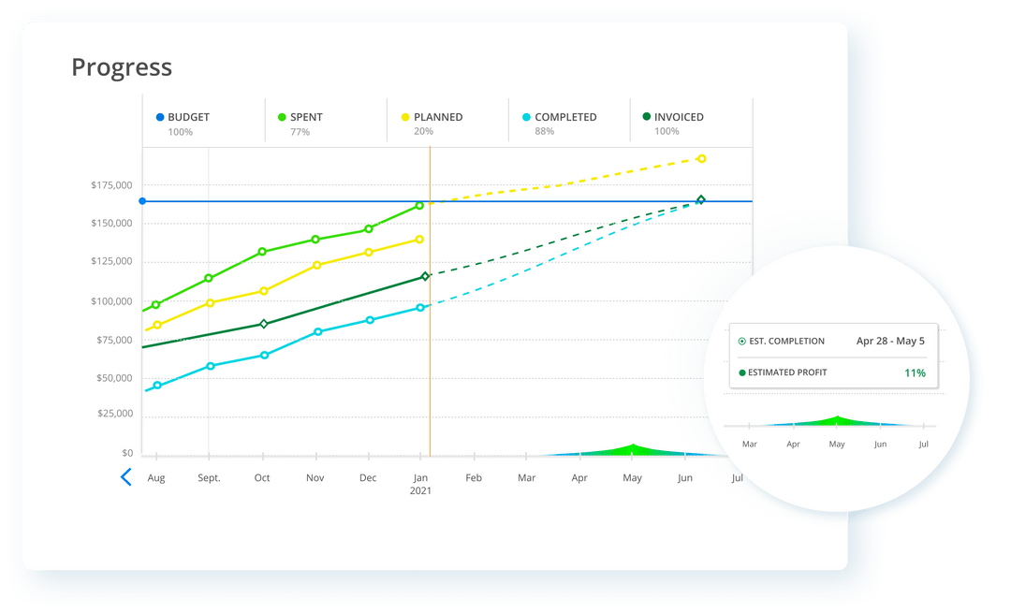1011x613 pixels.
Task: Select the Spent data point at Dec
Action: point(369,229)
